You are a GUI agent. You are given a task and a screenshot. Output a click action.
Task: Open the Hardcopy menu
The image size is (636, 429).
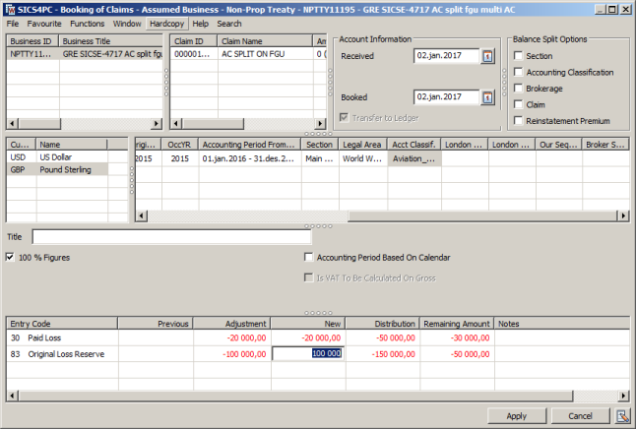tap(166, 24)
